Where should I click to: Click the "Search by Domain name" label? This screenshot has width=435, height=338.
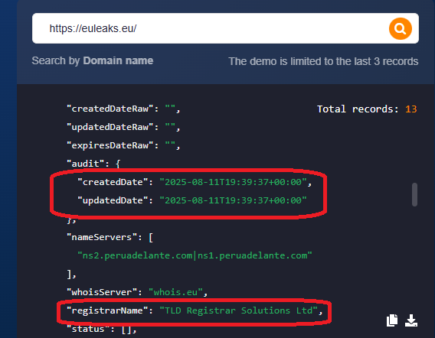click(93, 60)
